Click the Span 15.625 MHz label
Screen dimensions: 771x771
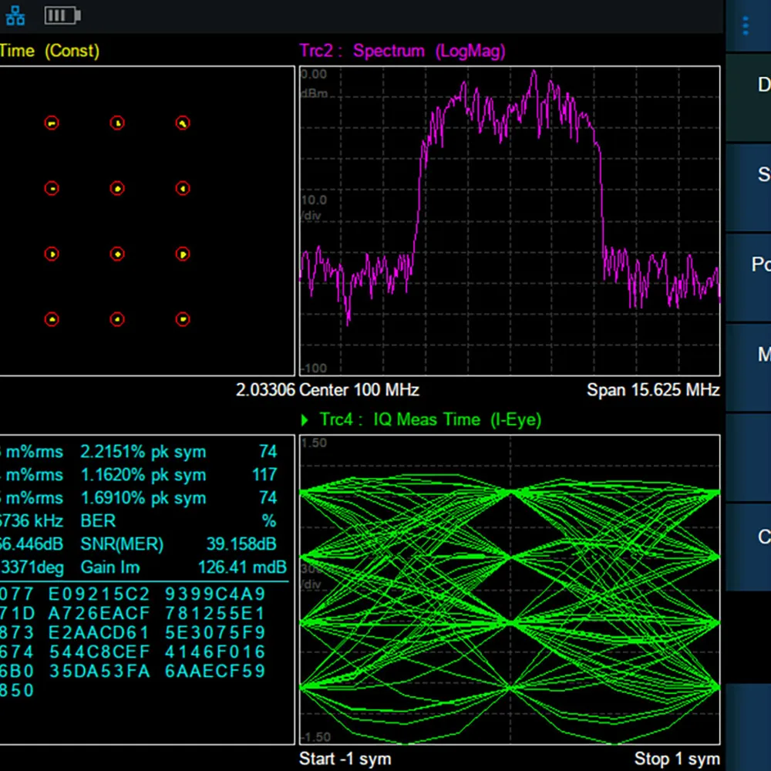[653, 390]
